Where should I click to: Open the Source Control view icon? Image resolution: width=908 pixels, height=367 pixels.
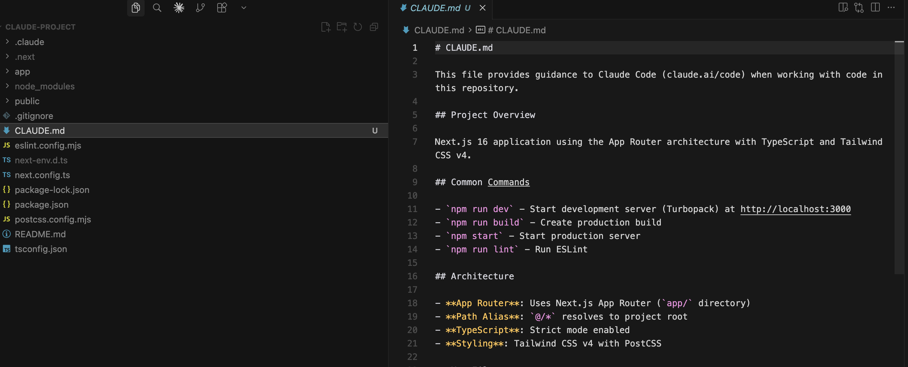200,8
